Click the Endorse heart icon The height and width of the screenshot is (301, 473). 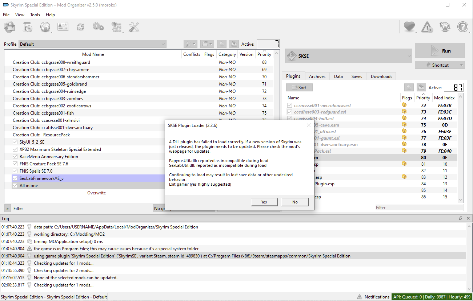pos(409,27)
